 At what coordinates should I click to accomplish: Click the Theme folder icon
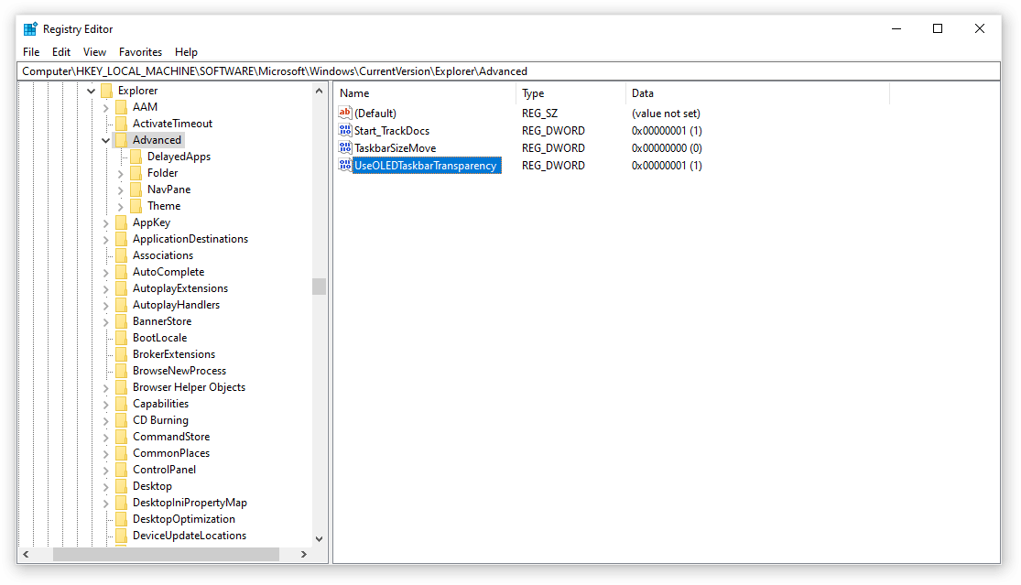click(136, 206)
